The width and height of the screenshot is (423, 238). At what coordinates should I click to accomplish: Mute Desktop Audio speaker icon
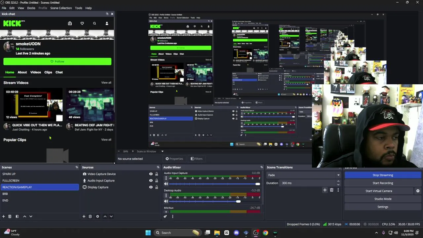[166, 201]
